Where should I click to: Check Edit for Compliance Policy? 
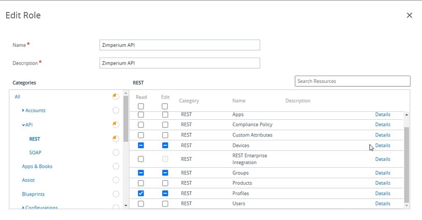pyautogui.click(x=165, y=125)
